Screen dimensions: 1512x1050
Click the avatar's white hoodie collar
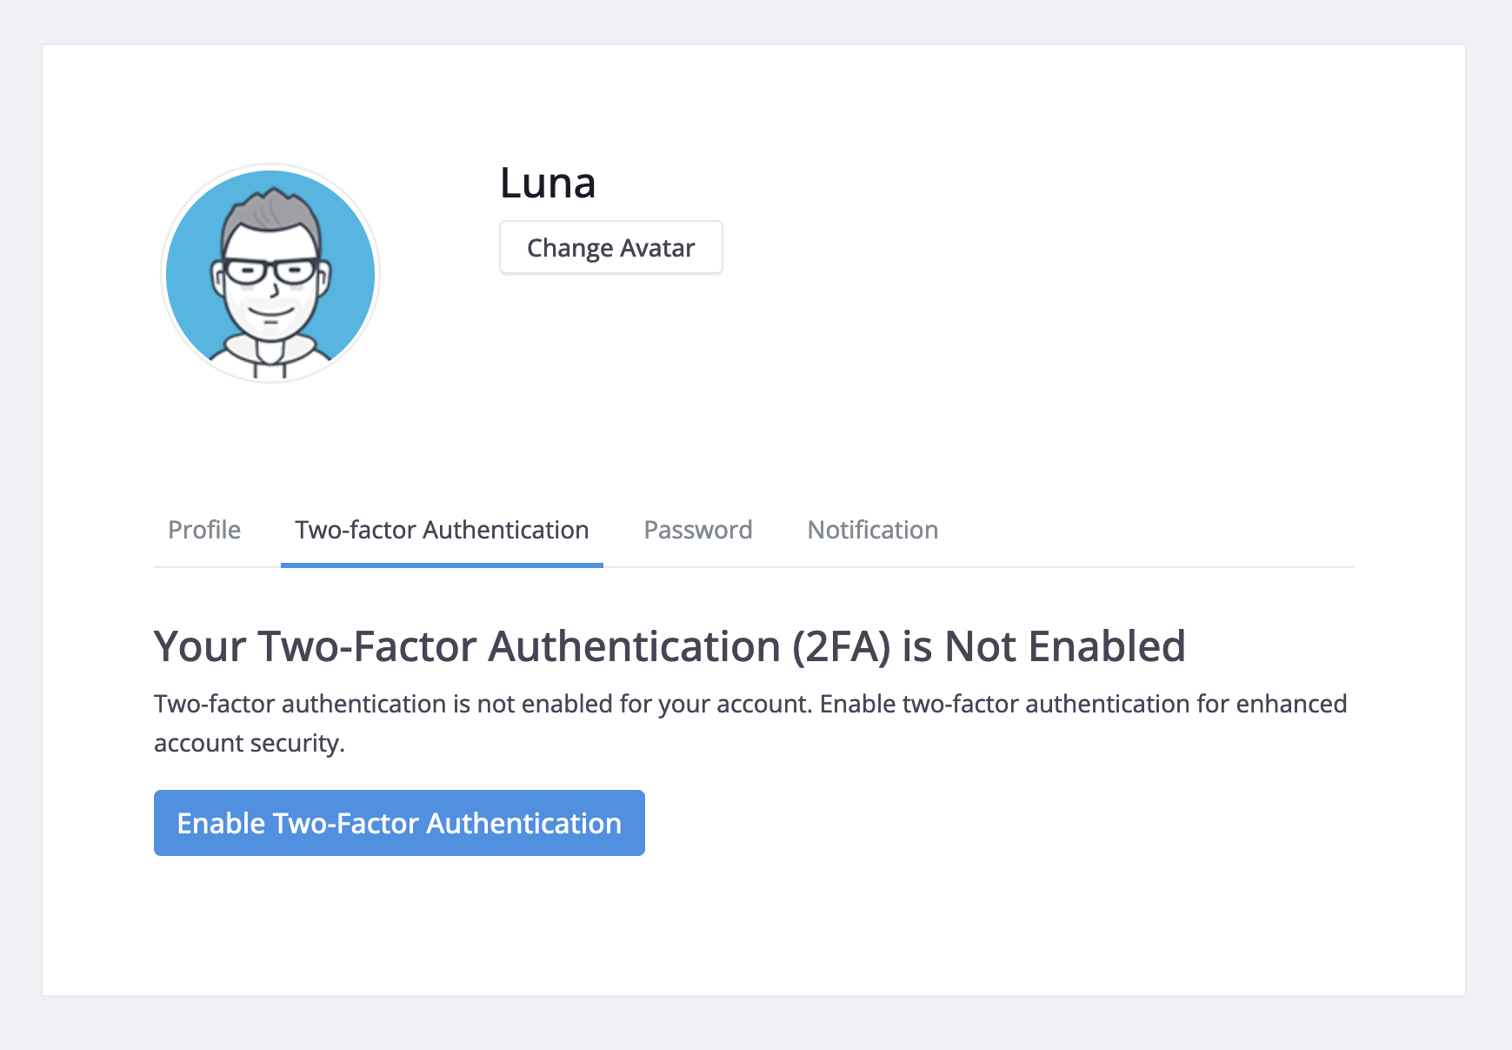[x=270, y=353]
